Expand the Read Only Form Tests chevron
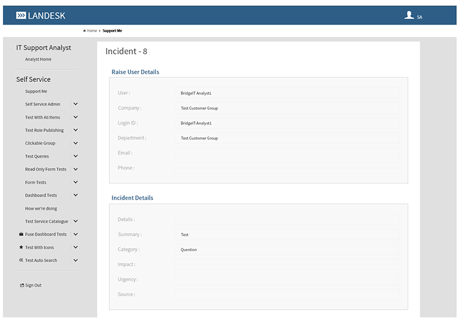Image resolution: width=459 pixels, height=326 pixels. [x=76, y=169]
